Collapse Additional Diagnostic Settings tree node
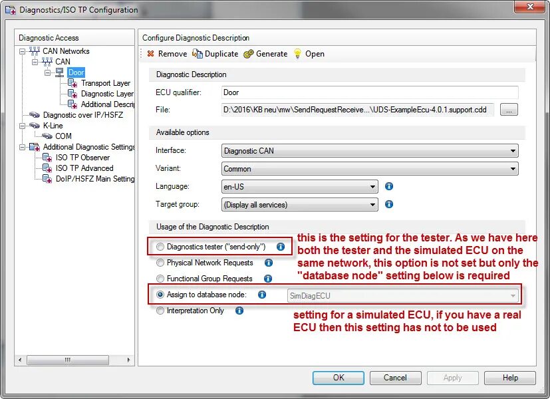The width and height of the screenshot is (550, 399). click(x=22, y=147)
